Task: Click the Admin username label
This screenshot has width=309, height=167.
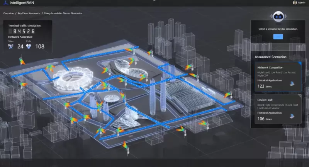Action: 302,3
